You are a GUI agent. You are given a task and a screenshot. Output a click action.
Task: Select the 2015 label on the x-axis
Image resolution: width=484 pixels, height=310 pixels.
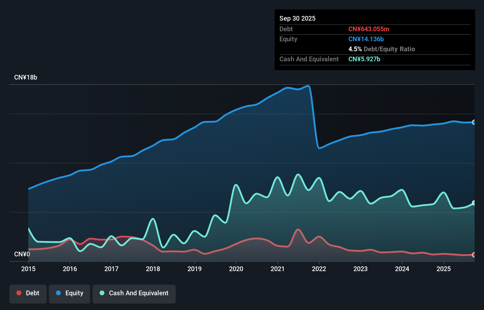tap(28, 269)
